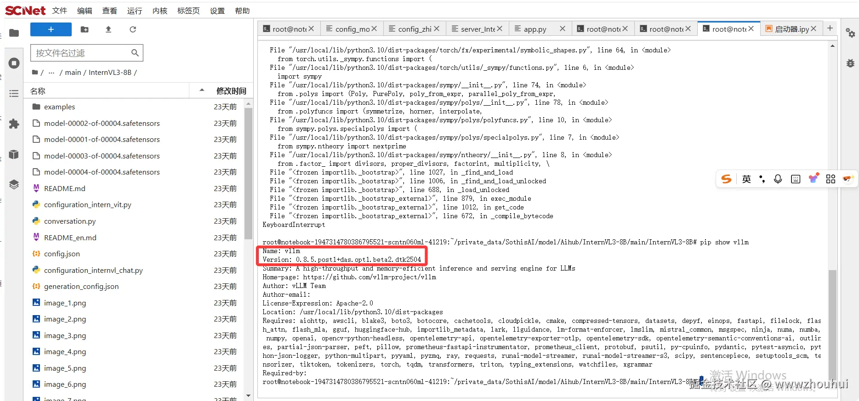Screen dimensions: 859x401
Task: Open the extension manager puzzle icon
Action: (14, 124)
